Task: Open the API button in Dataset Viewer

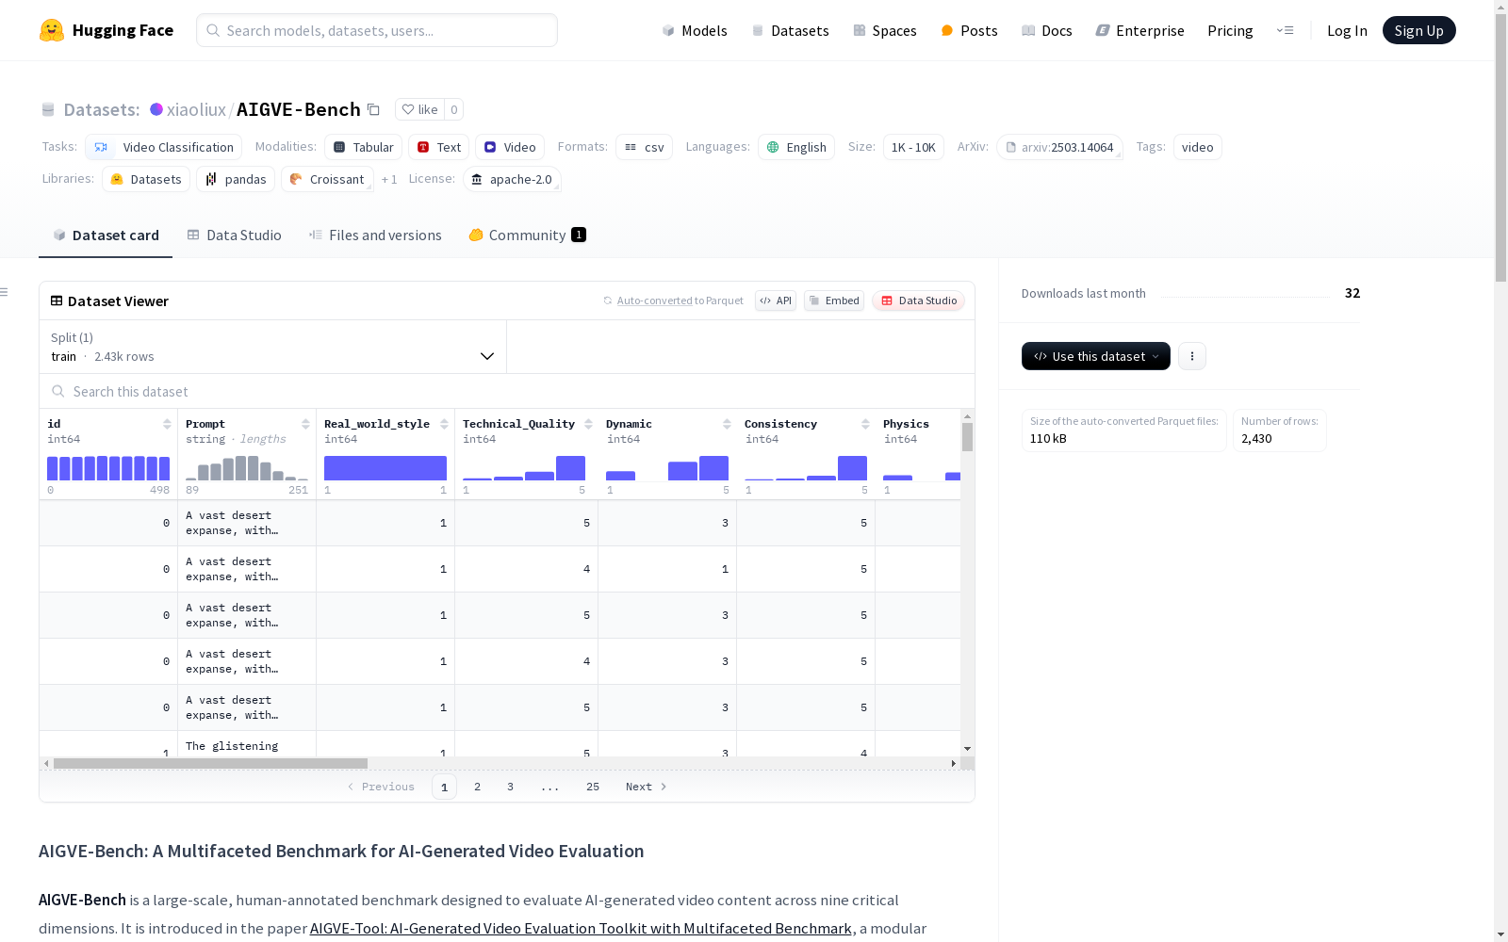Action: point(776,300)
